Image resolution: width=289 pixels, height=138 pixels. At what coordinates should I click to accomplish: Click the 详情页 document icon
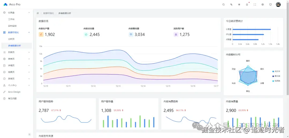pos(5,65)
